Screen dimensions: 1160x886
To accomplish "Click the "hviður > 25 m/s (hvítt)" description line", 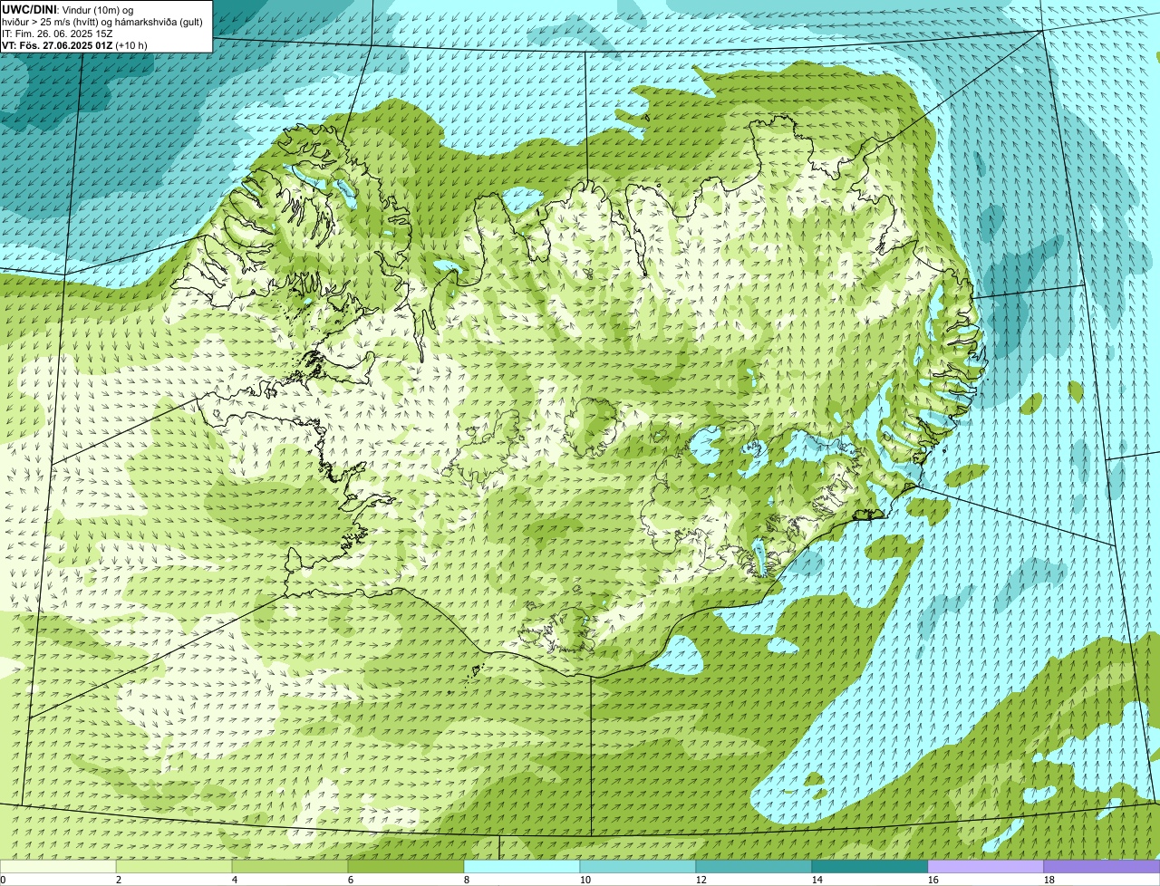I will click(x=102, y=21).
